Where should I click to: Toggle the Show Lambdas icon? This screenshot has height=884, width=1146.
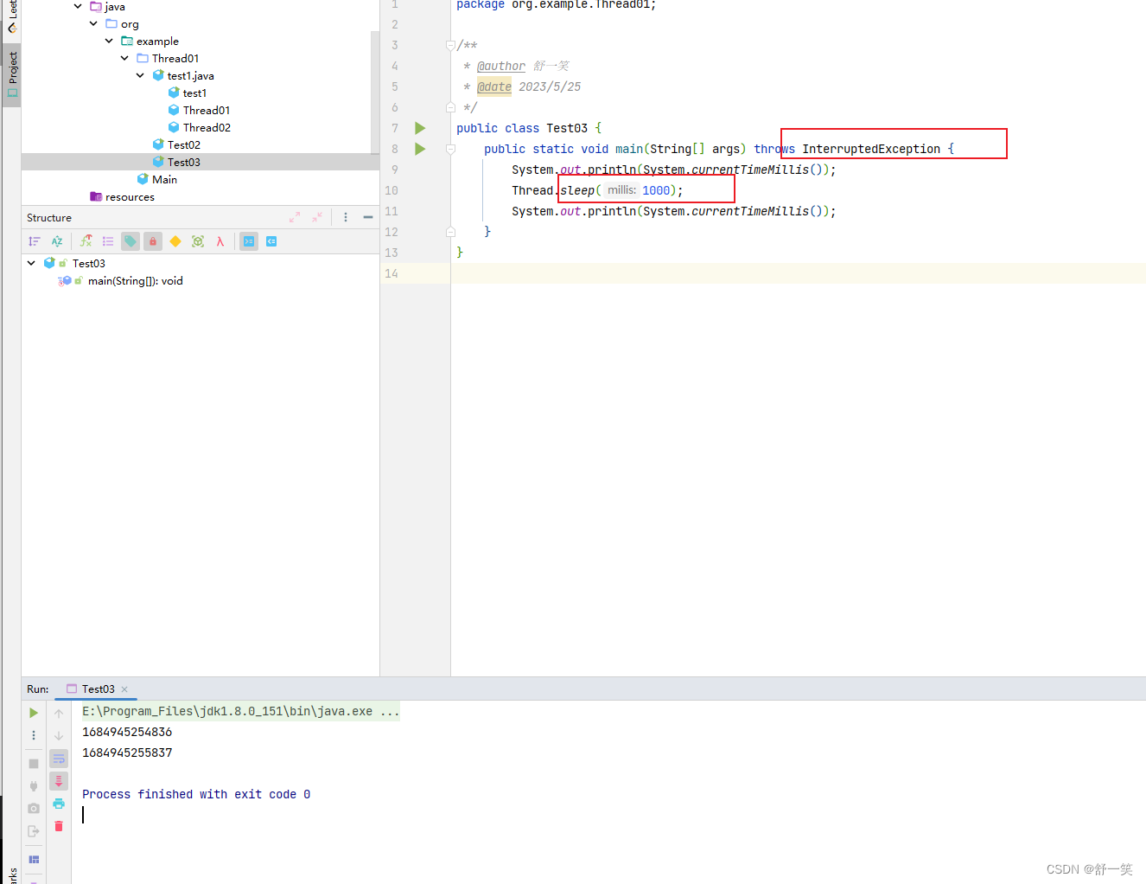click(x=220, y=241)
